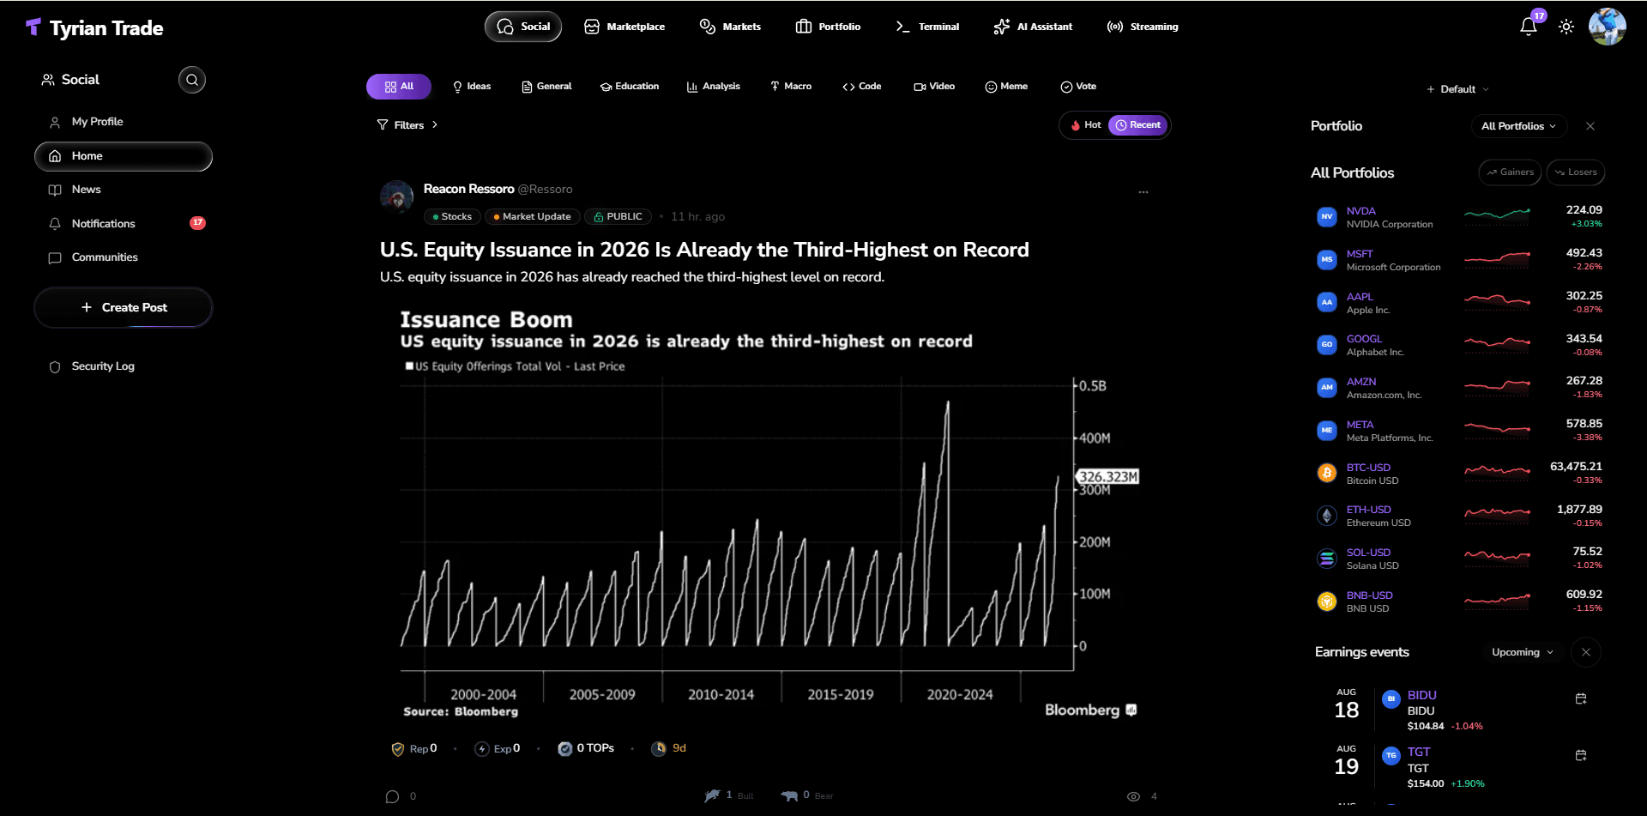1647x816 pixels.
Task: Open the Upcoming earnings dropdown
Action: click(x=1523, y=652)
